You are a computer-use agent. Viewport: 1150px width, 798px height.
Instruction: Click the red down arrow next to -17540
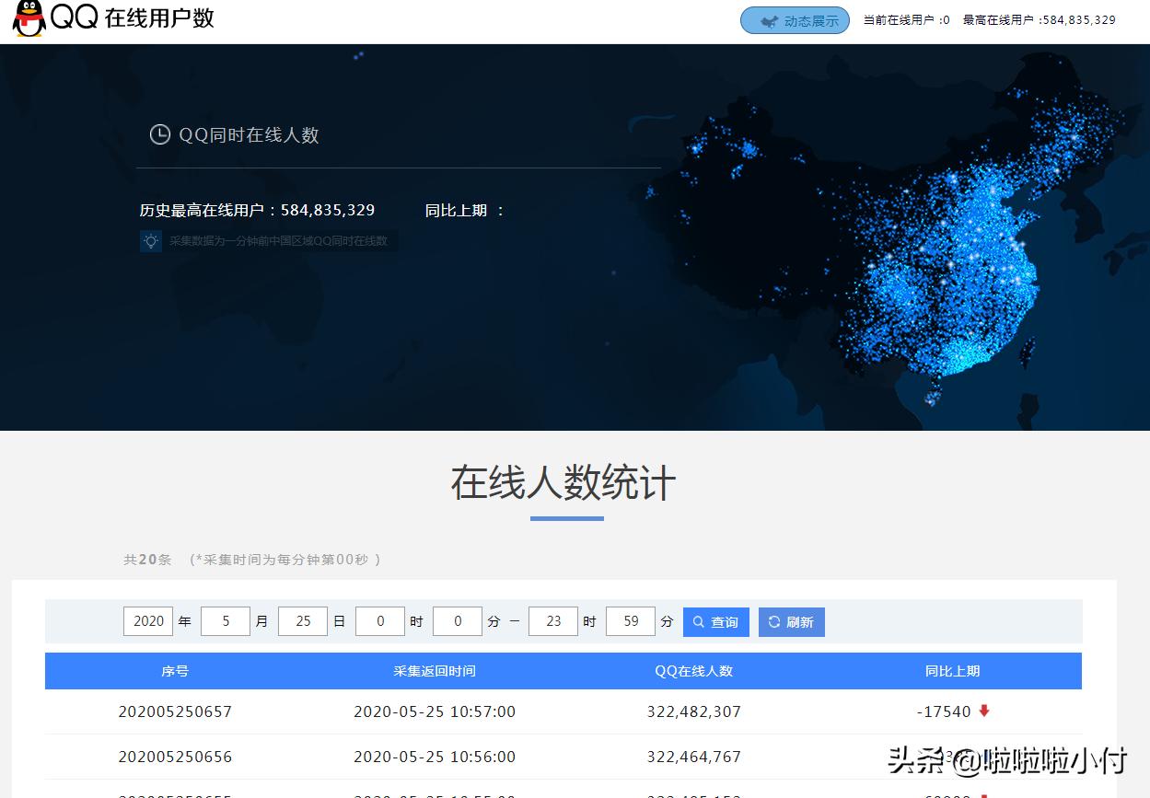tap(983, 711)
